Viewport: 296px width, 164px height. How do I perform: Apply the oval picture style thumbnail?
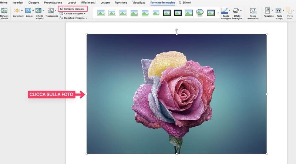pos(200,13)
